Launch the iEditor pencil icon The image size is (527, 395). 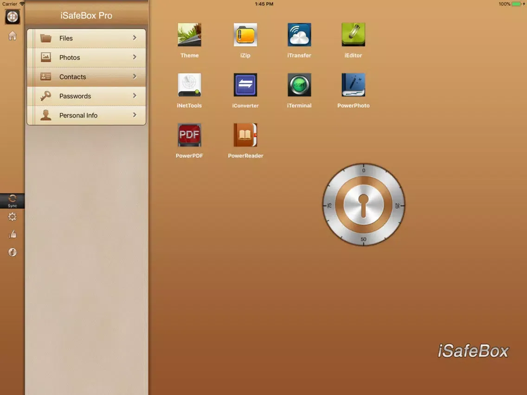pos(353,35)
